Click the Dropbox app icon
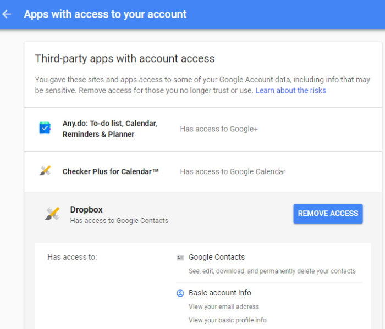 coord(52,214)
